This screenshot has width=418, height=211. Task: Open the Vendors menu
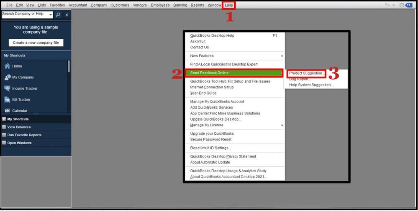click(140, 5)
